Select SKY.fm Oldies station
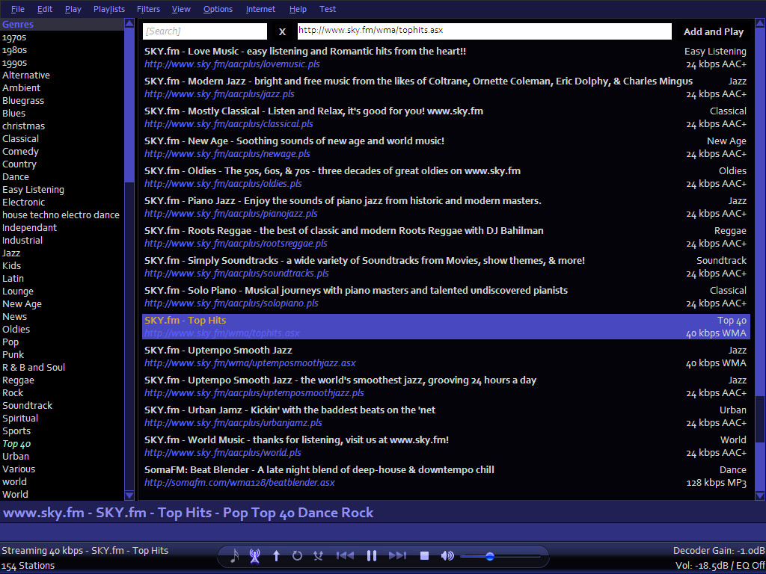Image resolution: width=766 pixels, height=574 pixels. 446,177
